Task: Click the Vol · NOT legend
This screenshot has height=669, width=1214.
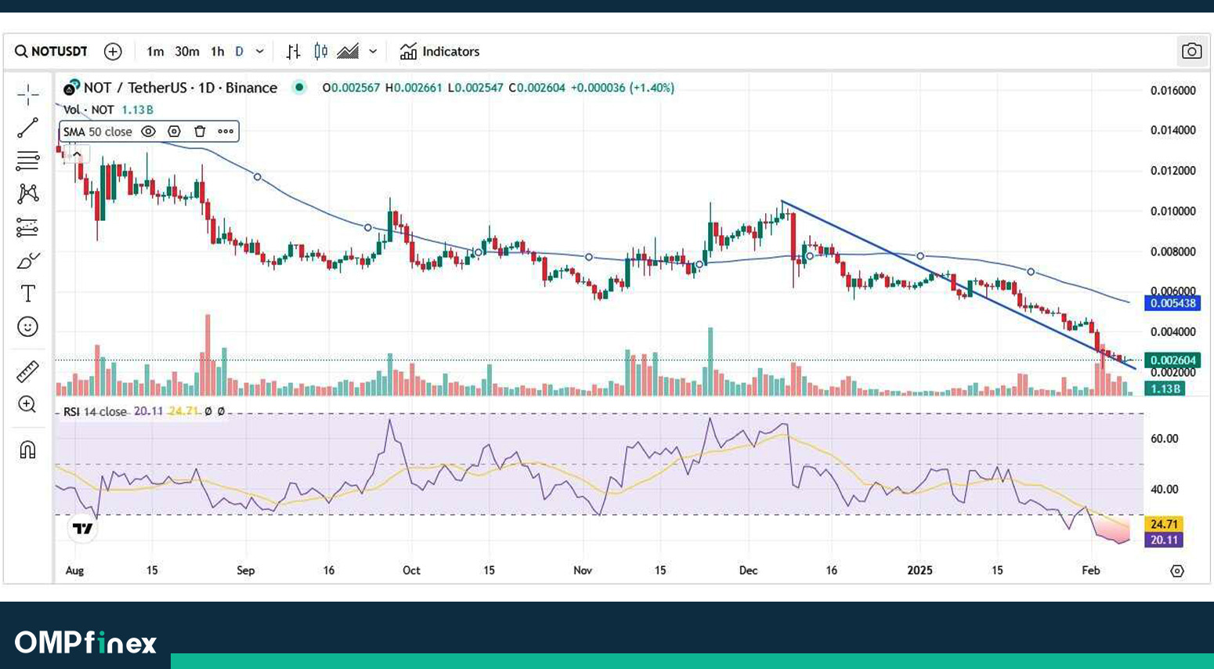Action: click(89, 110)
